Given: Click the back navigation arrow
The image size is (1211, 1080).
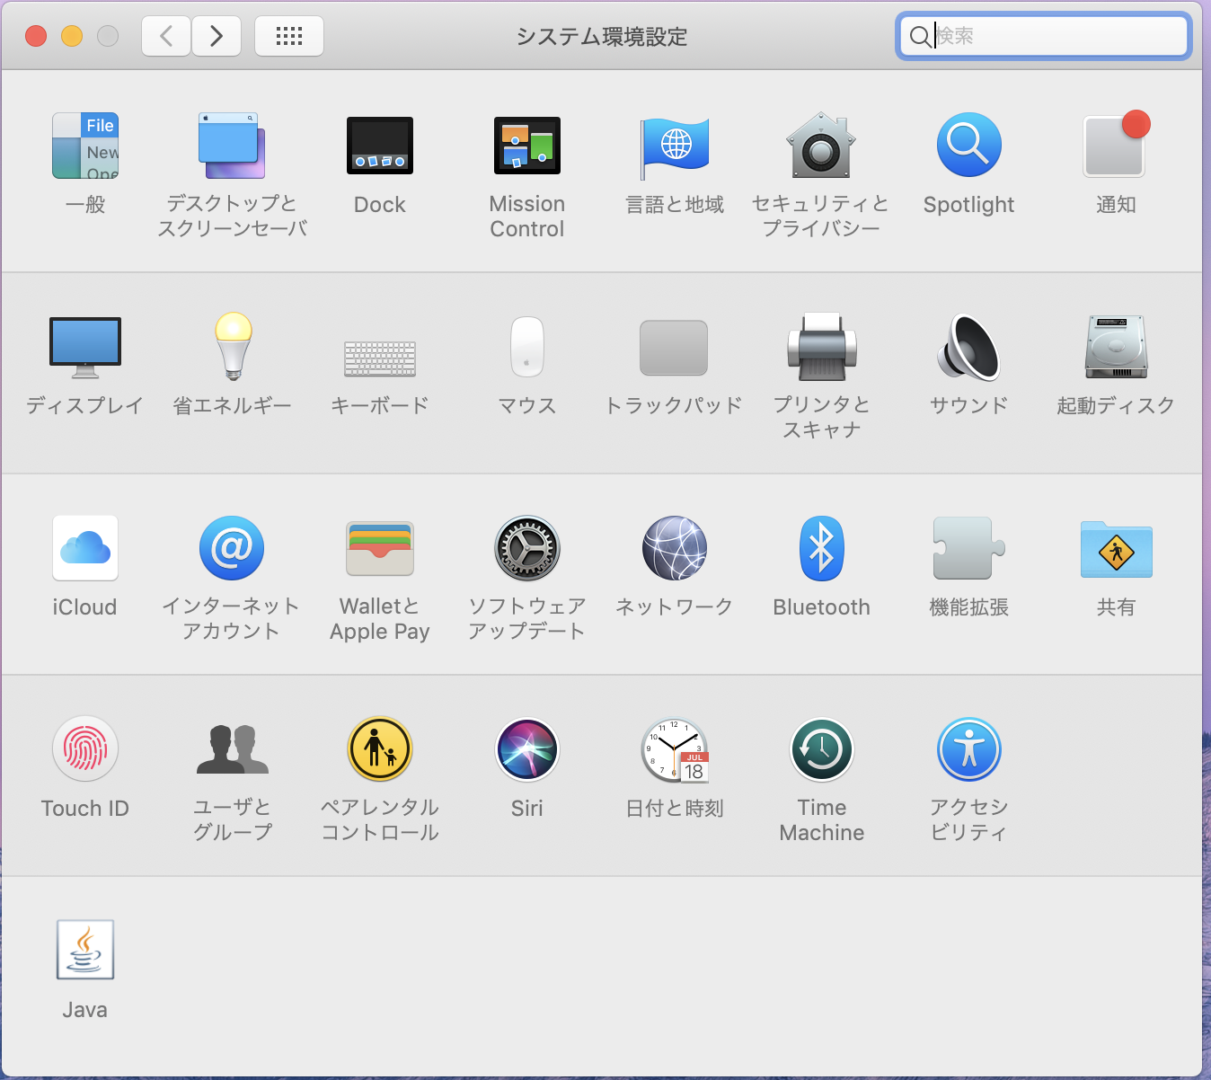Looking at the screenshot, I should point(165,36).
